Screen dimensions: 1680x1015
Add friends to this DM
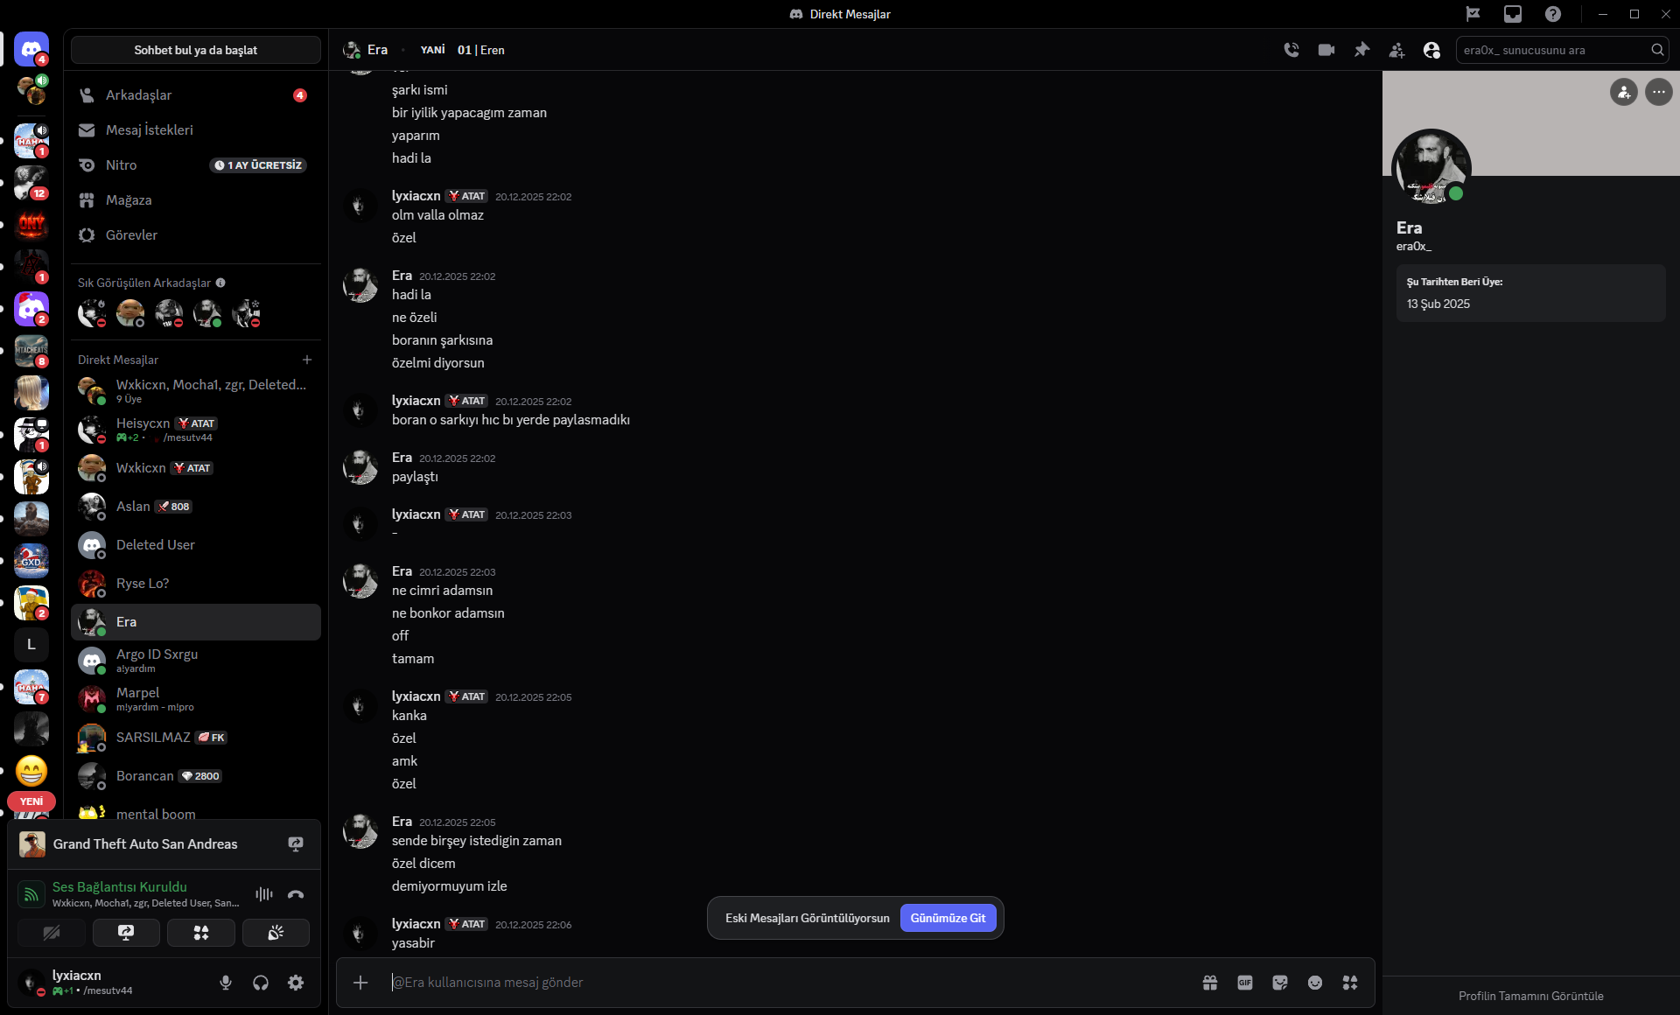click(1396, 50)
